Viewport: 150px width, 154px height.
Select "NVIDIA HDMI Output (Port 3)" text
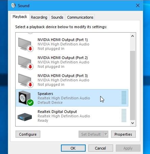(63, 76)
